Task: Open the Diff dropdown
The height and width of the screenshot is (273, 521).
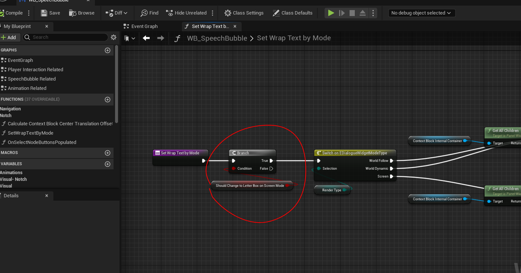Action: coord(117,13)
